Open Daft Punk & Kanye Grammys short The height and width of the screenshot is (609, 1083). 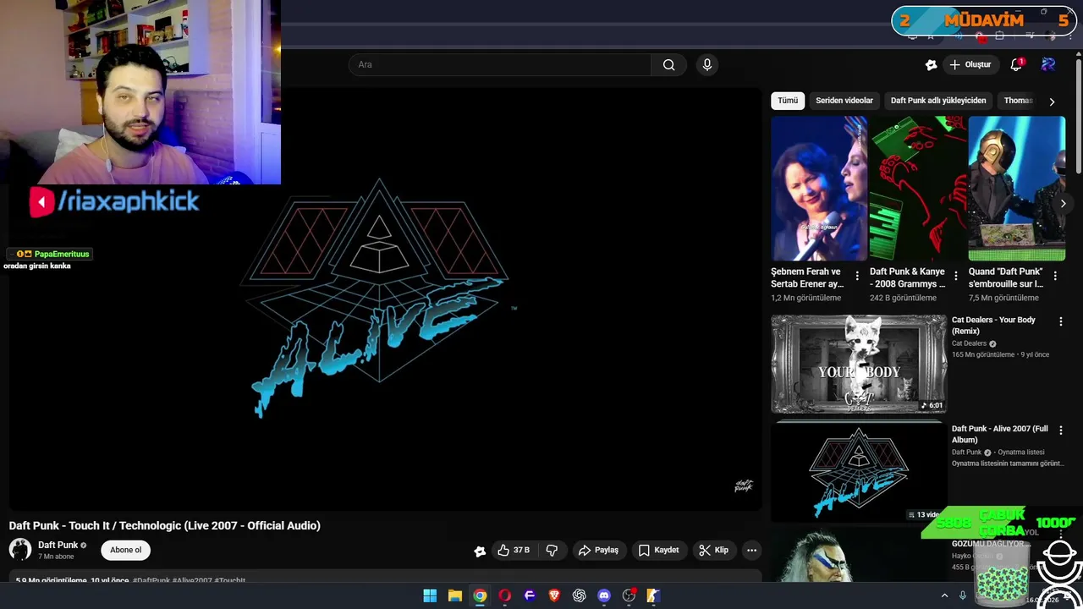pyautogui.click(x=918, y=189)
